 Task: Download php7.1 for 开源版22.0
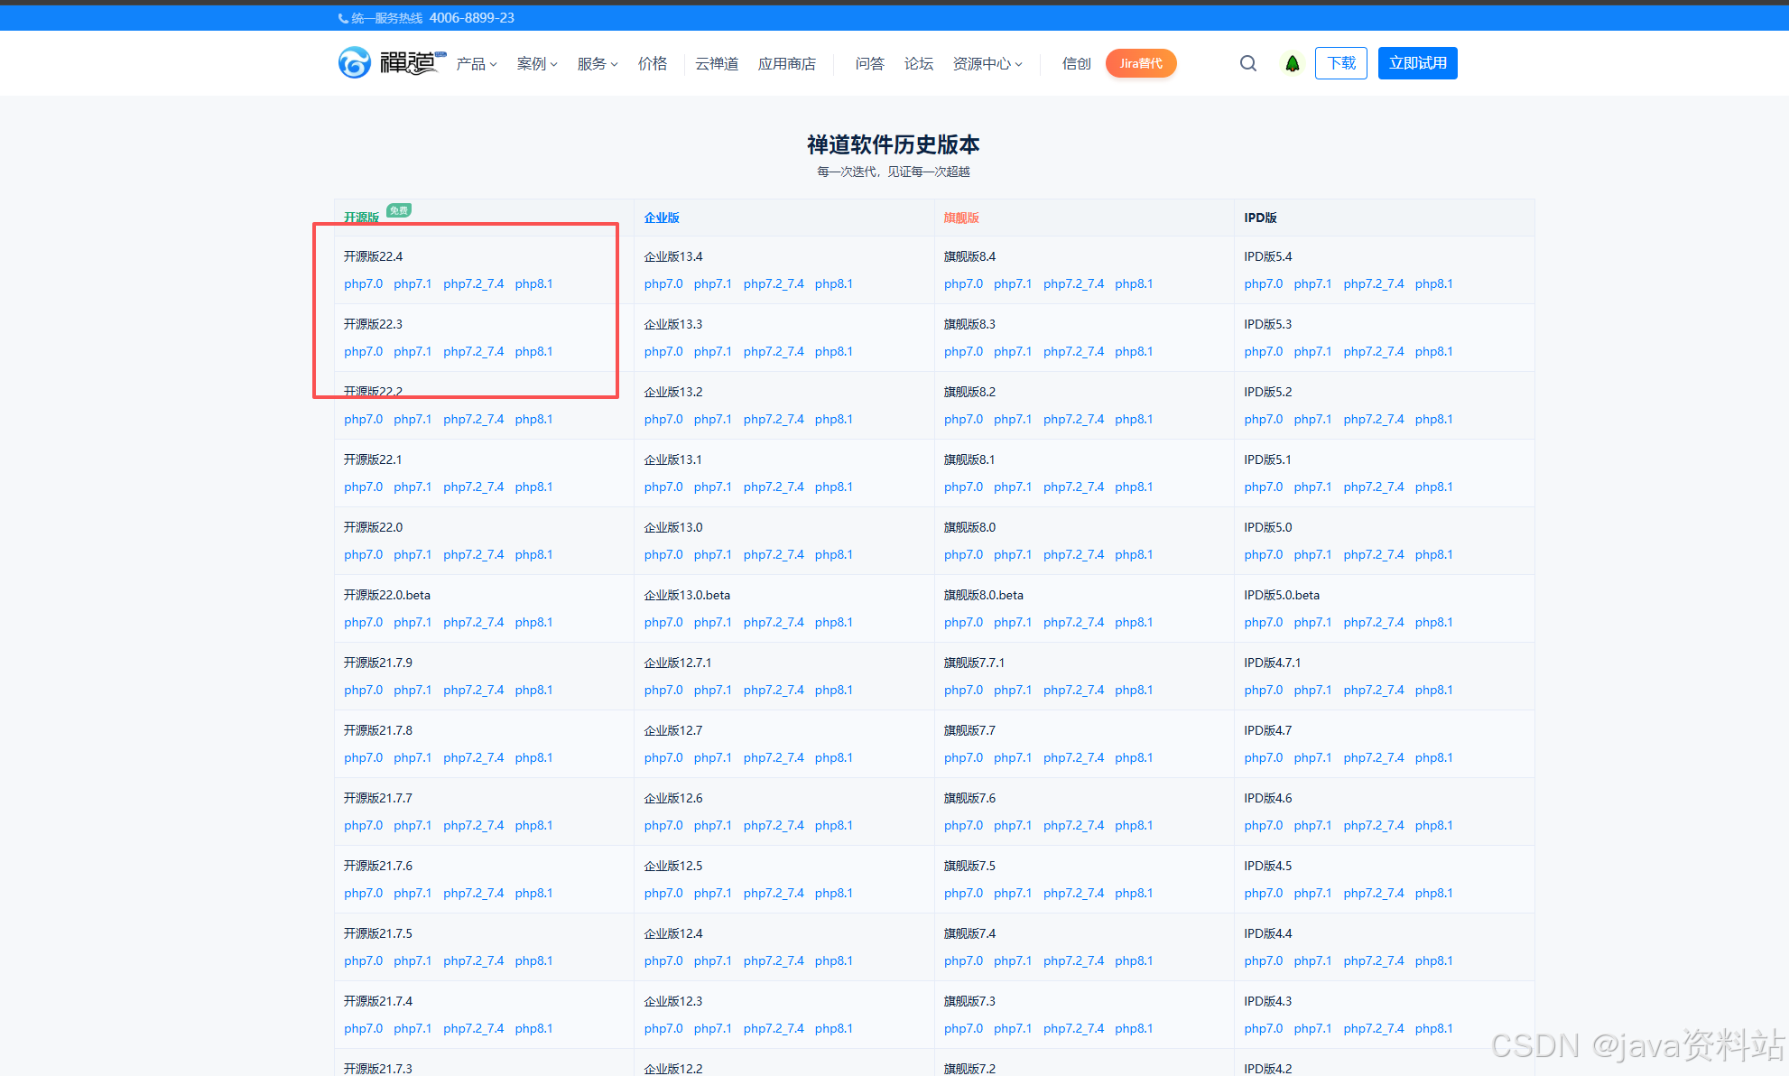pos(412,554)
